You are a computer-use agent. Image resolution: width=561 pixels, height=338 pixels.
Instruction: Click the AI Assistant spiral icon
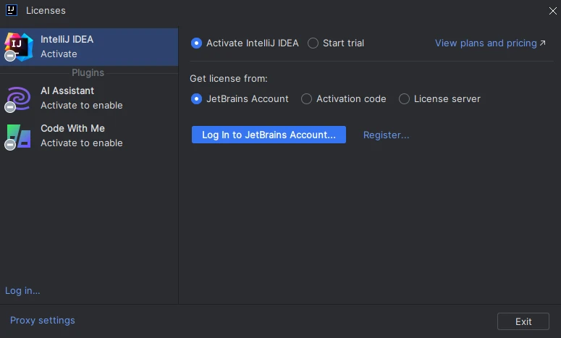[x=19, y=98]
